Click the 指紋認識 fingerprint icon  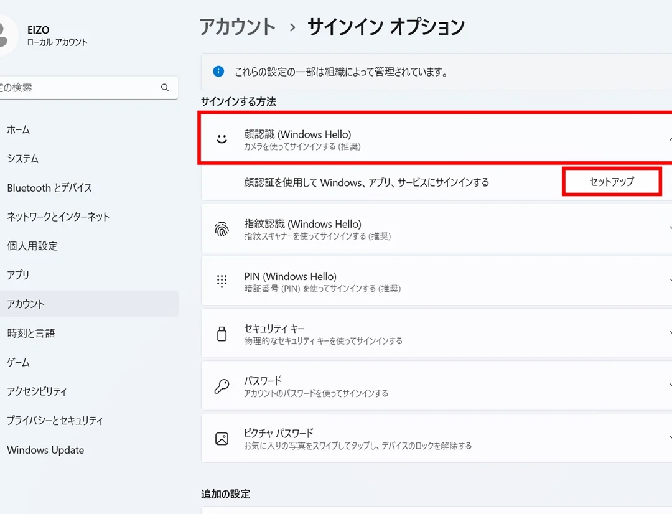221,228
